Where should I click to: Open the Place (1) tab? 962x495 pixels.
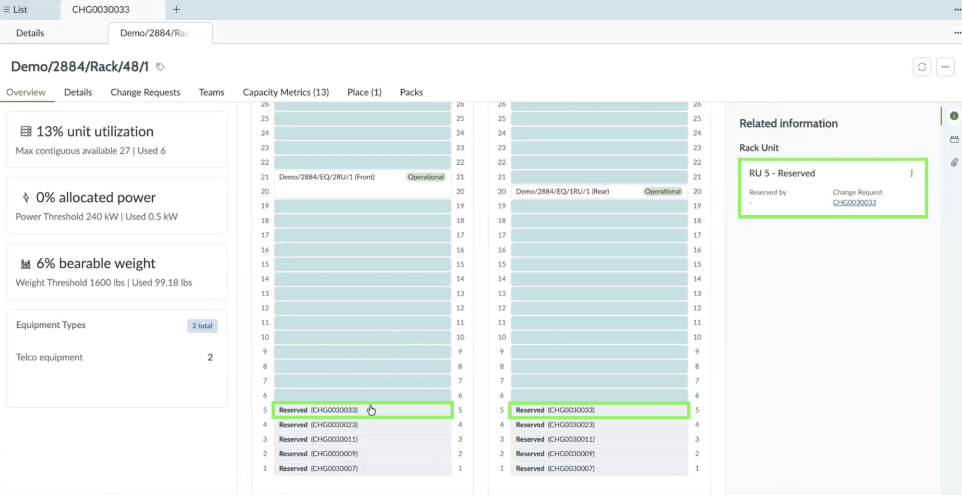(x=364, y=92)
